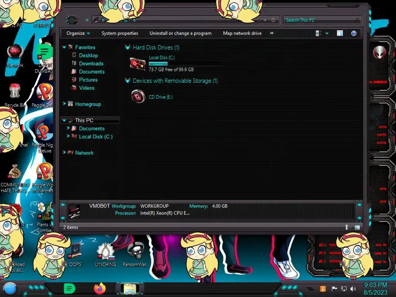Click the Local Disk (C:) usage bar

[158, 63]
